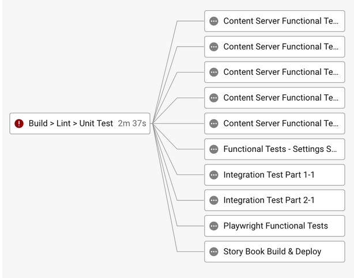Image resolution: width=354 pixels, height=278 pixels.
Task: Click the 2m 37s duration label
Action: click(x=132, y=124)
